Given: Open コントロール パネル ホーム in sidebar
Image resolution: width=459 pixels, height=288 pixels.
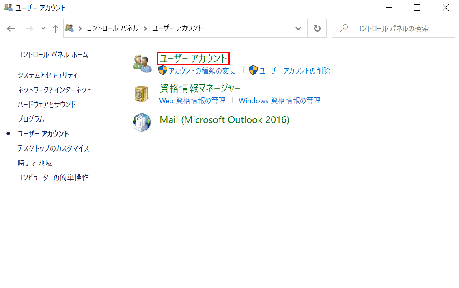Looking at the screenshot, I should click(53, 55).
